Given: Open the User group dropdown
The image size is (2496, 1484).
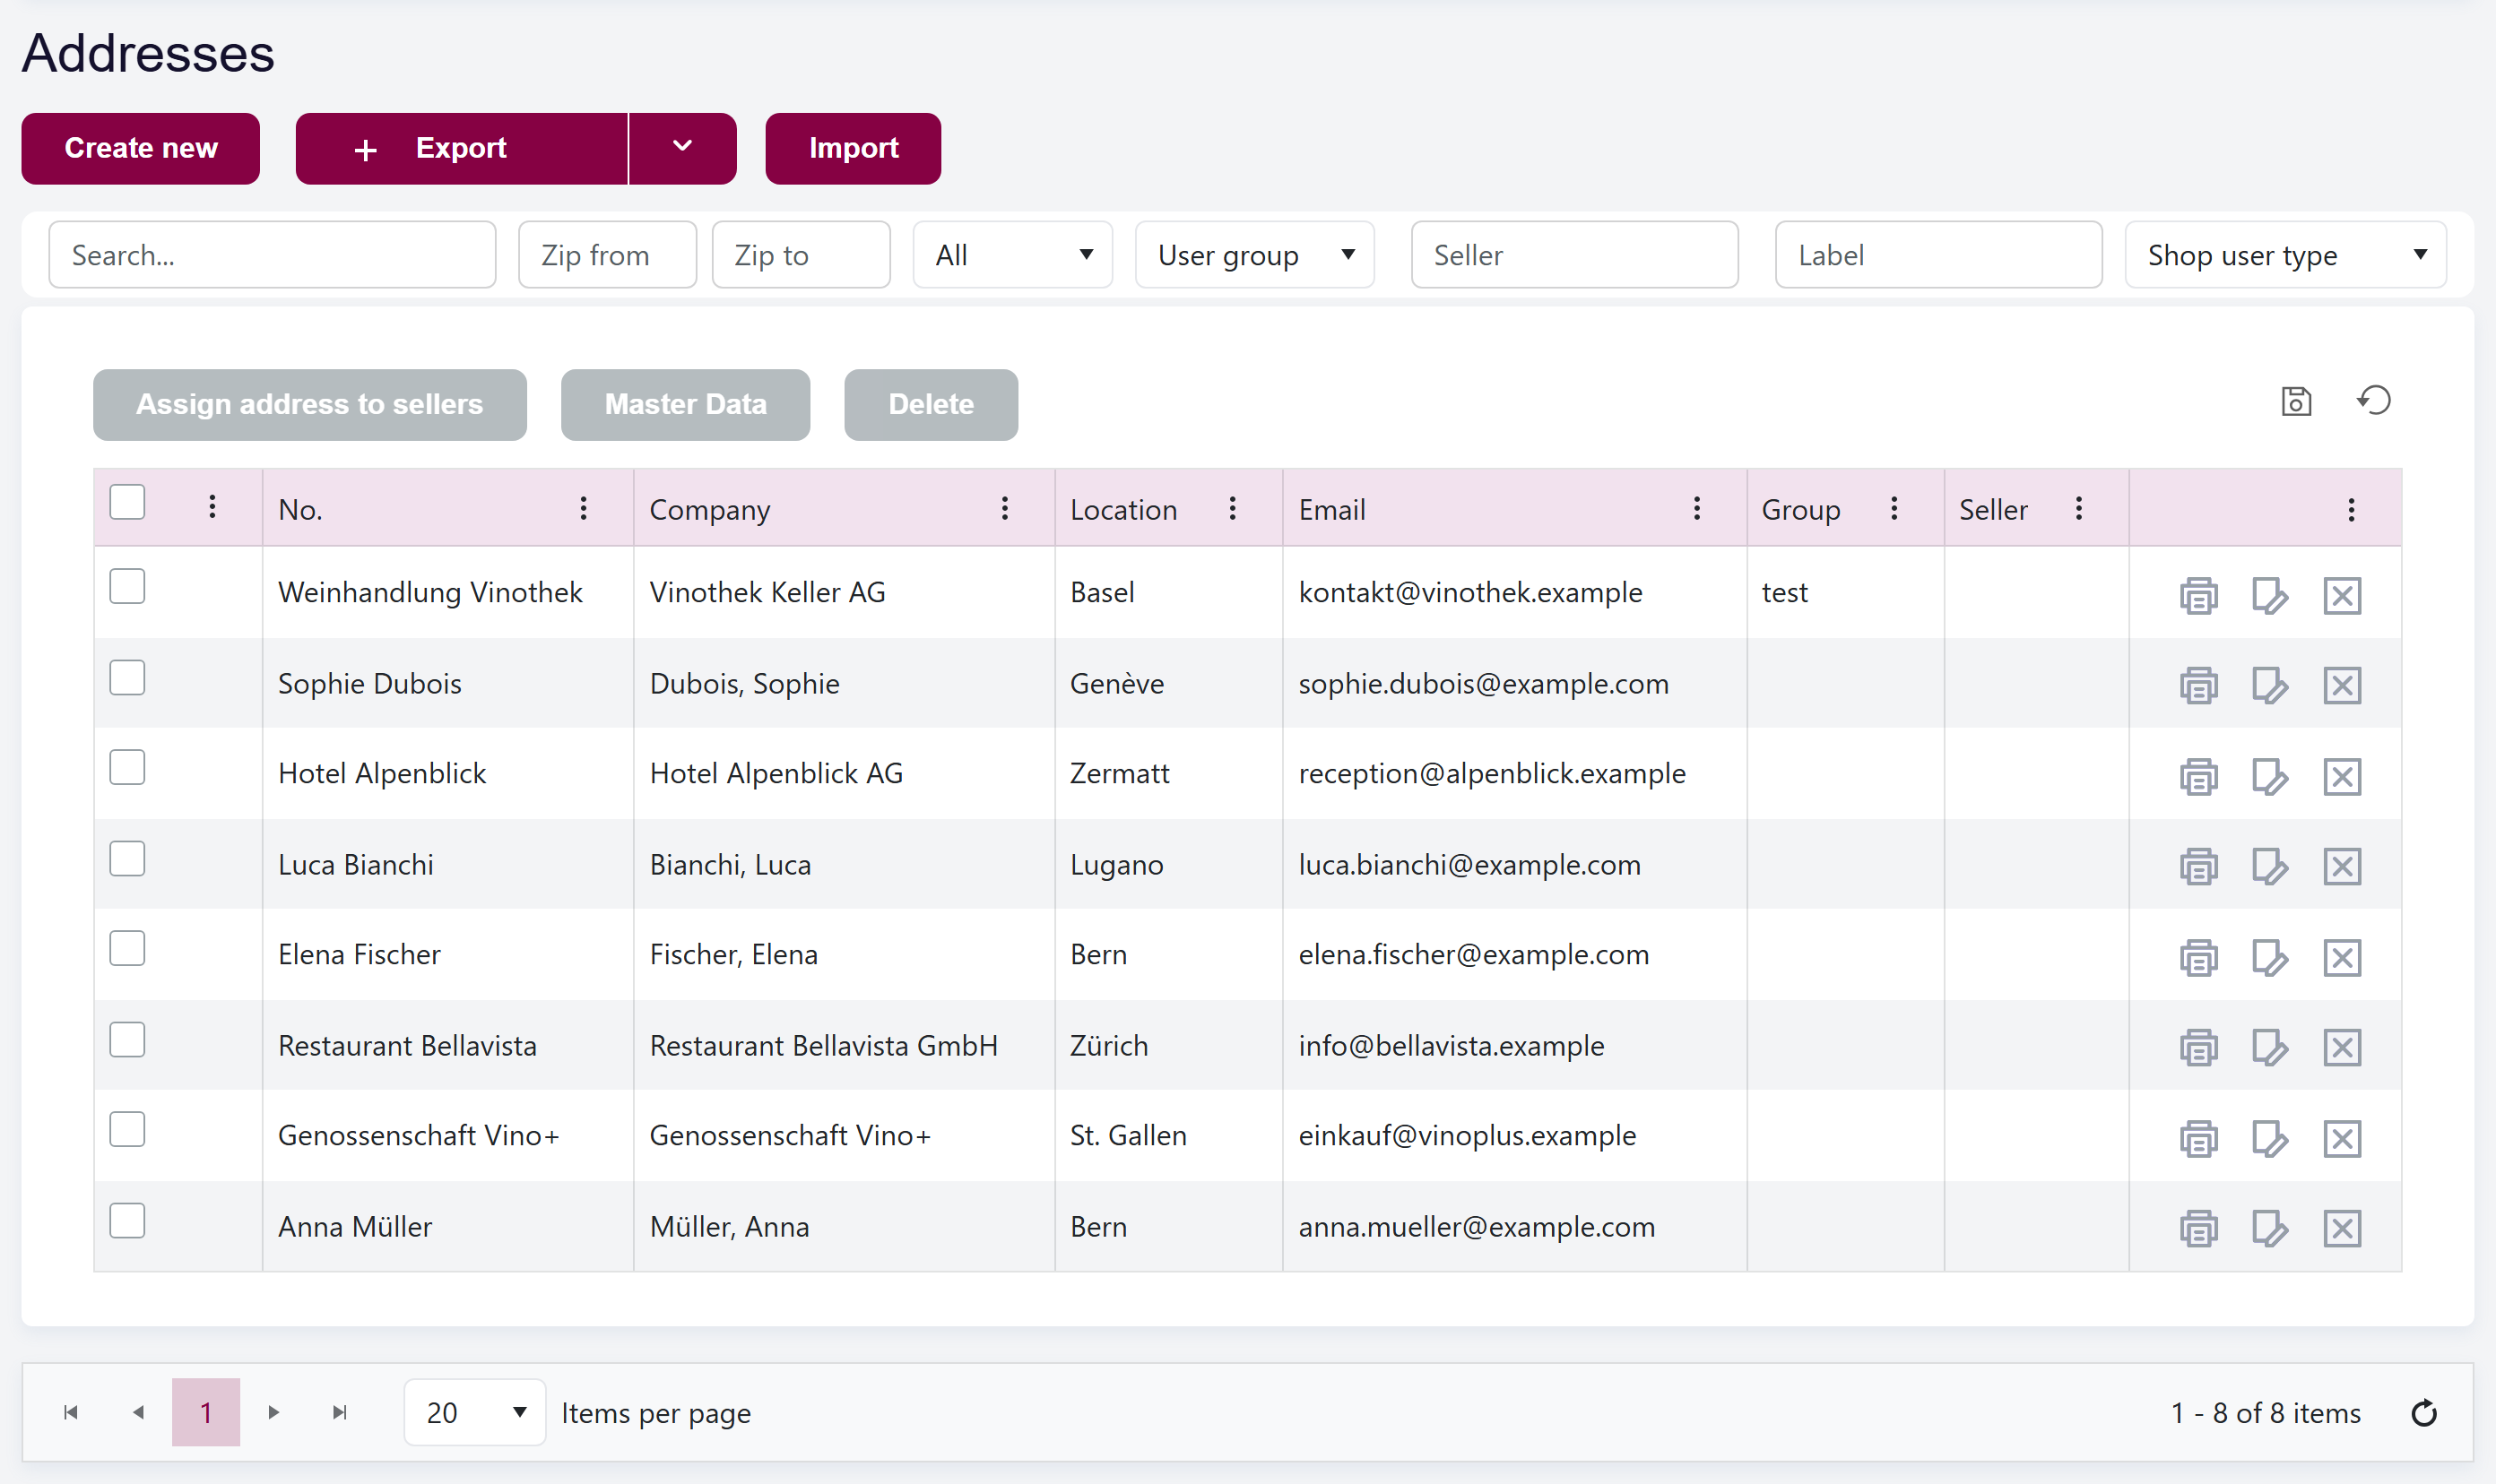Looking at the screenshot, I should pos(1254,255).
